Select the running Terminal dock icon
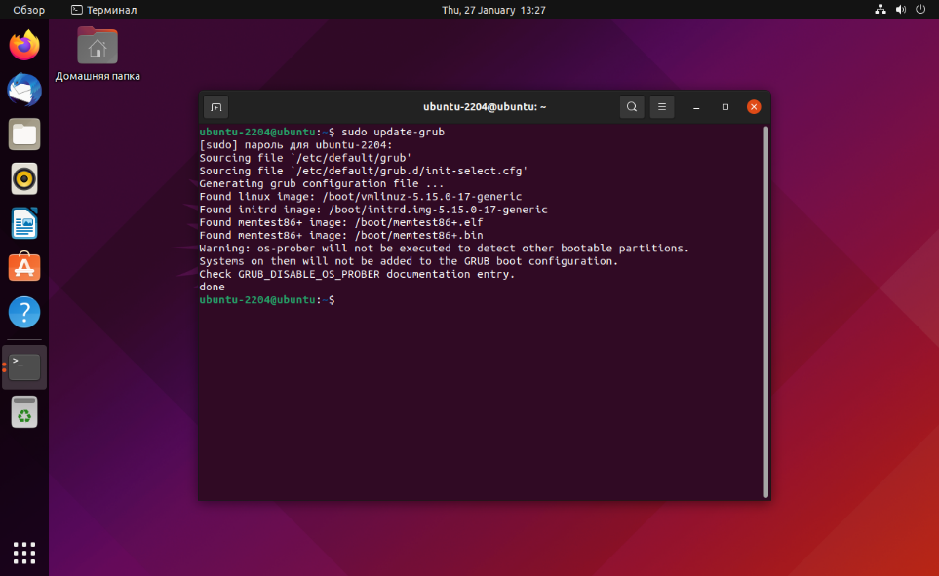The image size is (939, 576). 24,366
